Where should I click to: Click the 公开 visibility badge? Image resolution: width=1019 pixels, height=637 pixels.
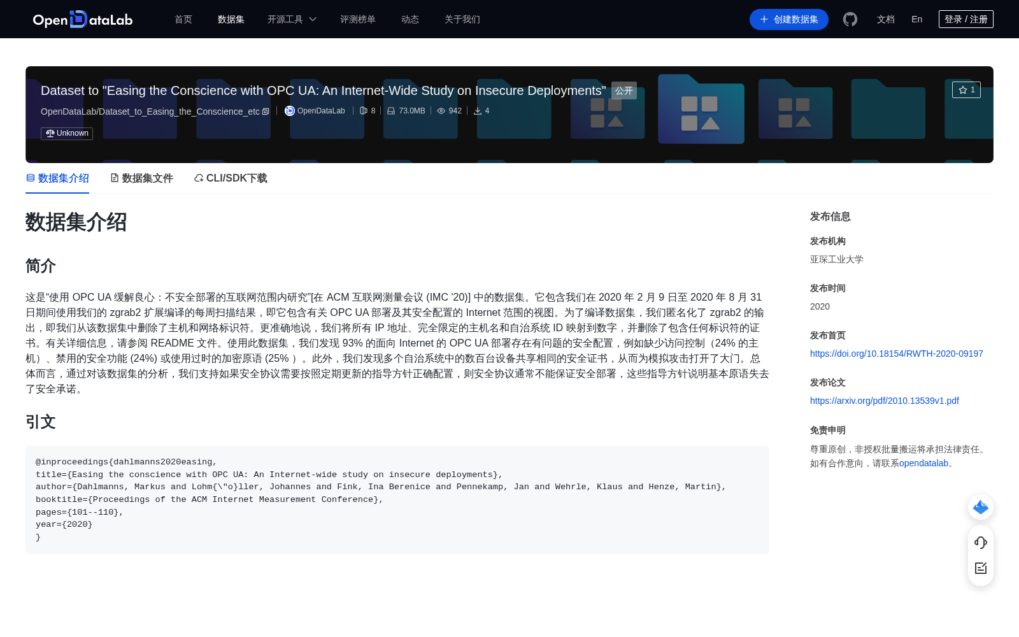[624, 90]
